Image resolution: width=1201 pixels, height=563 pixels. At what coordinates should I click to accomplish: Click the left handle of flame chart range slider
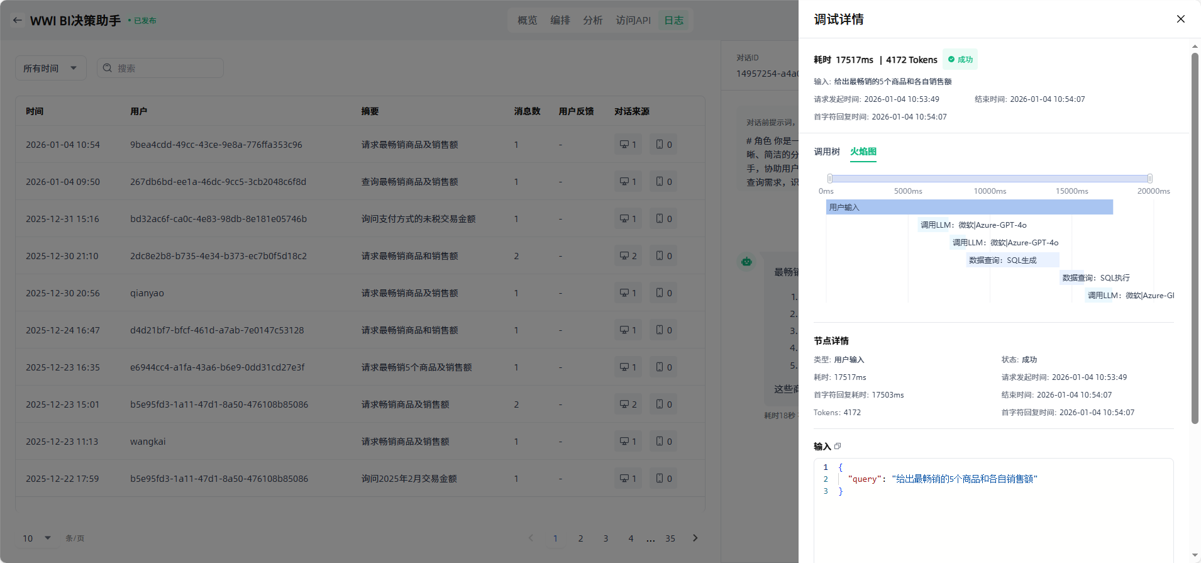coord(829,179)
